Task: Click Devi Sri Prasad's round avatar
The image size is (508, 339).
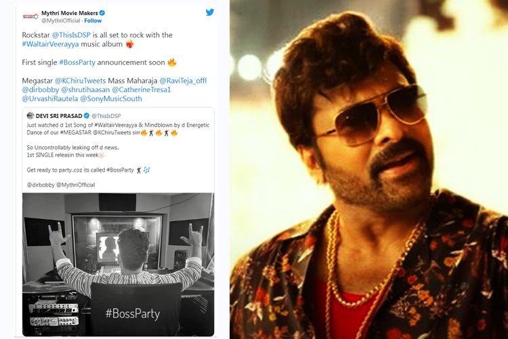Action: (x=31, y=116)
